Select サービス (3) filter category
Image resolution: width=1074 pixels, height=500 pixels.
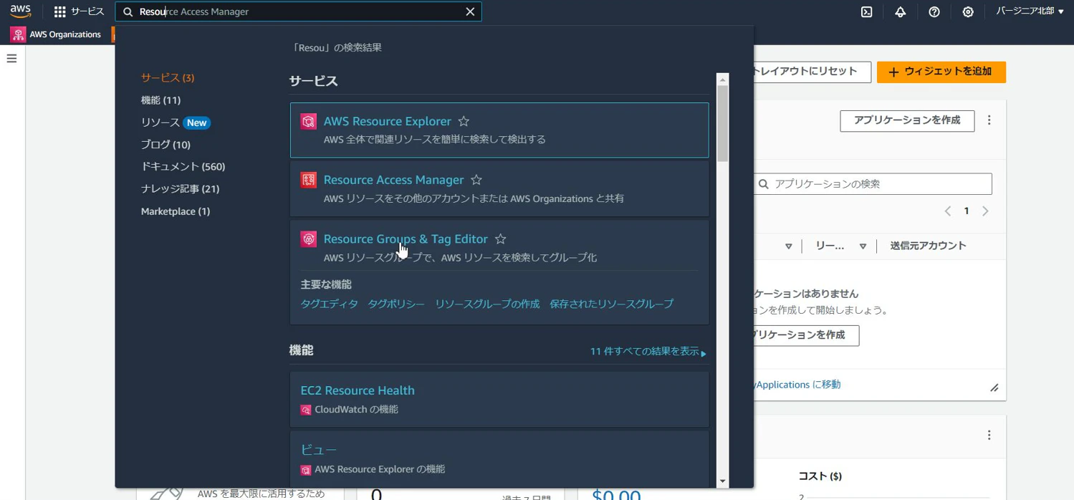(168, 77)
